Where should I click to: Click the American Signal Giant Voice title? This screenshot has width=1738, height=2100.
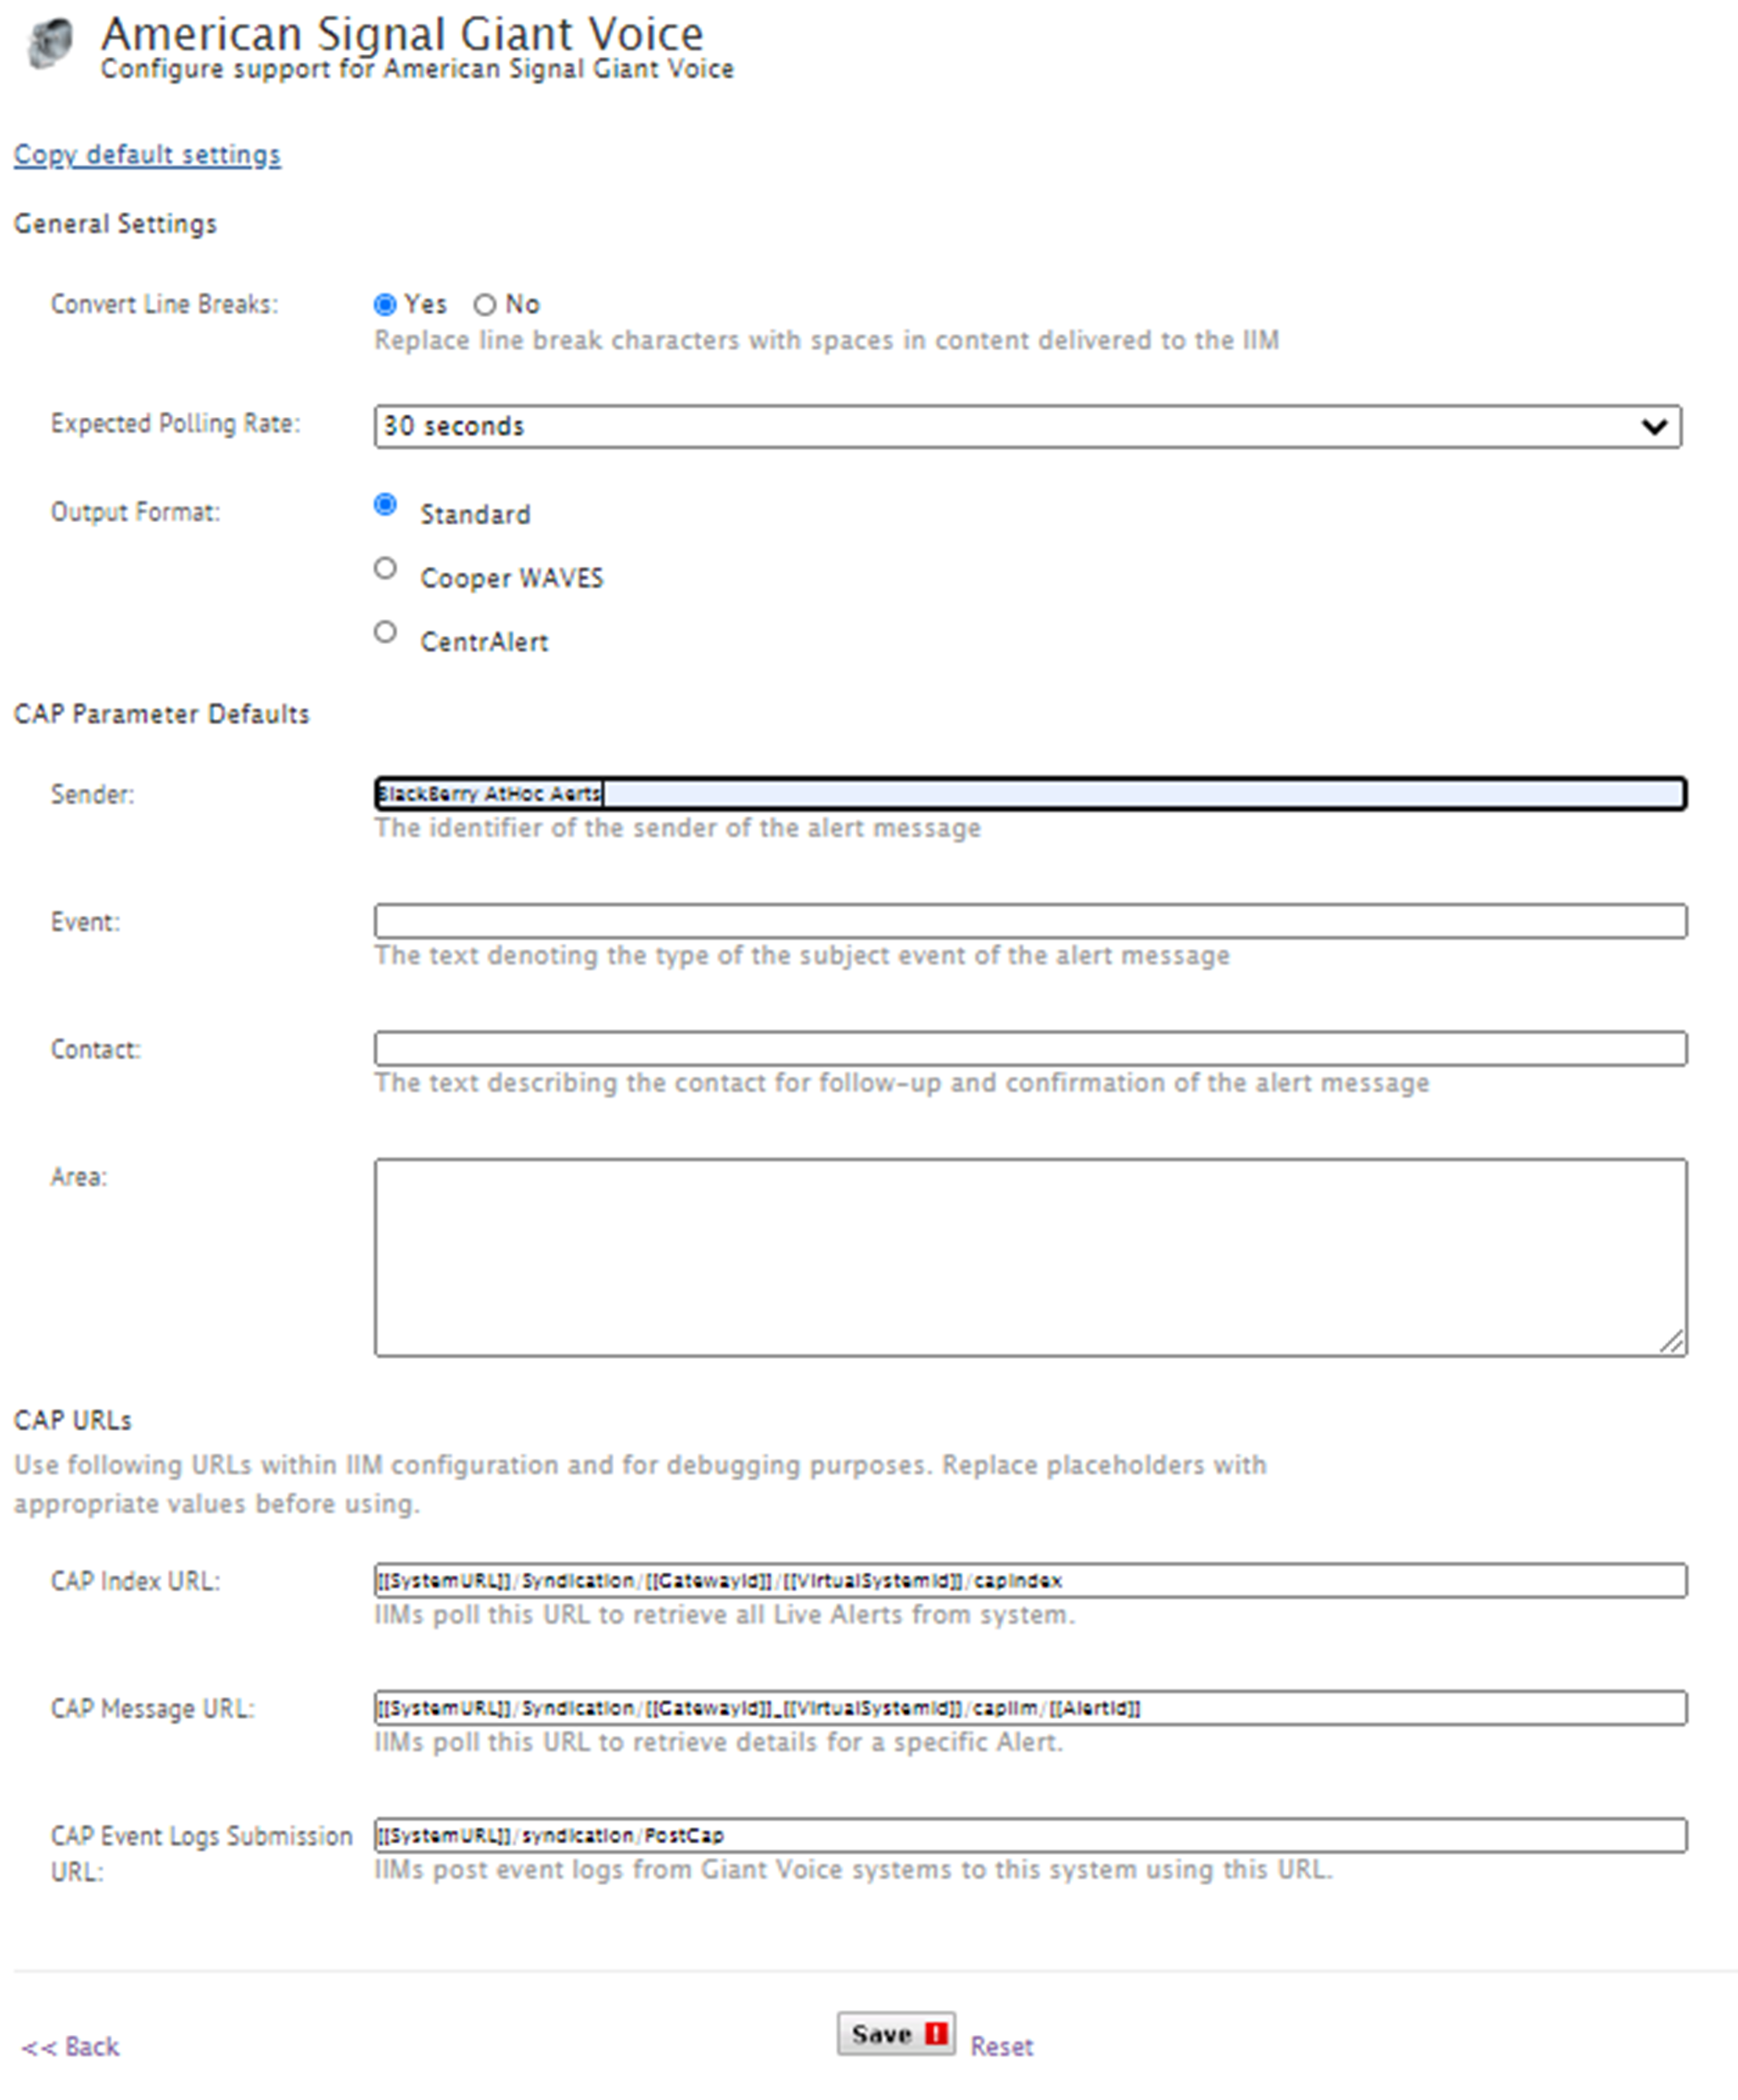pyautogui.click(x=402, y=34)
